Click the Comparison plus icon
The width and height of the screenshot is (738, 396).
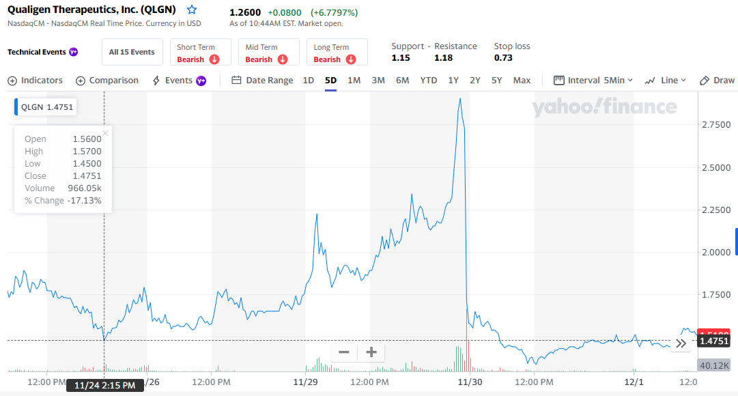click(81, 81)
